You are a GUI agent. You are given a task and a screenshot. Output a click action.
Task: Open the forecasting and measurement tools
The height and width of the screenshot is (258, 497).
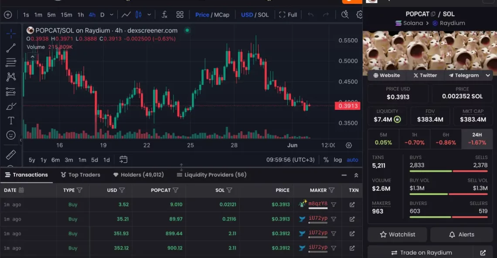(x=11, y=92)
